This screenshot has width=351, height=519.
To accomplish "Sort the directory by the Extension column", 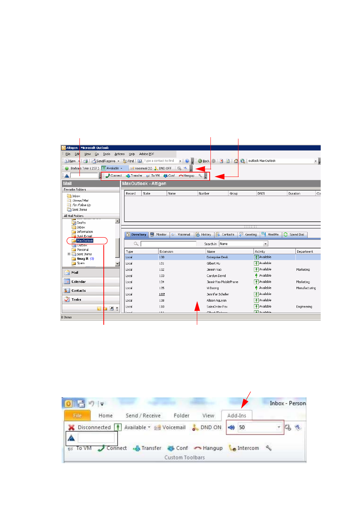I will (x=182, y=252).
